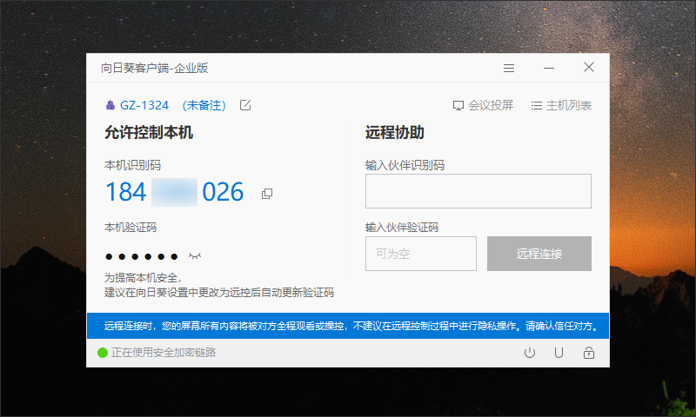Copy the local identification code

coord(267,193)
